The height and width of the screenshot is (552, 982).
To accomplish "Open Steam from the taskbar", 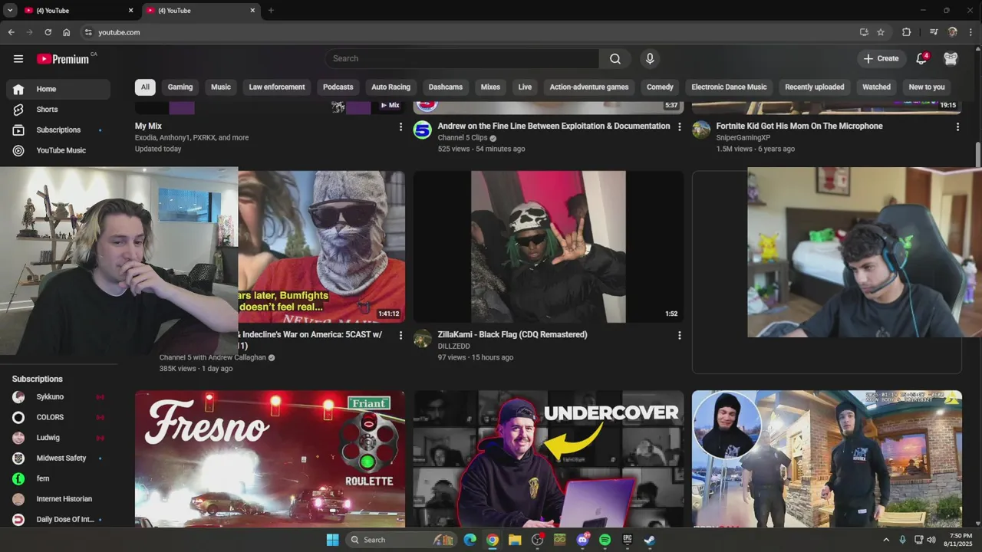I will [x=649, y=540].
